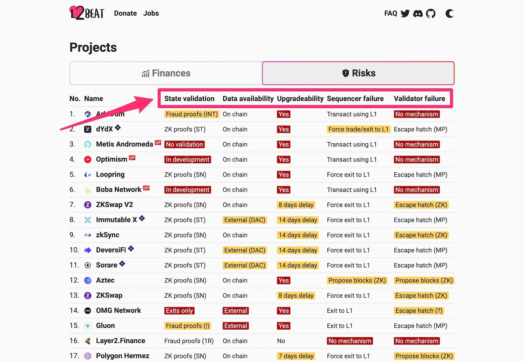Click the Polygon Hermez project icon
Viewport: 524px width, 362px height.
pyautogui.click(x=88, y=356)
